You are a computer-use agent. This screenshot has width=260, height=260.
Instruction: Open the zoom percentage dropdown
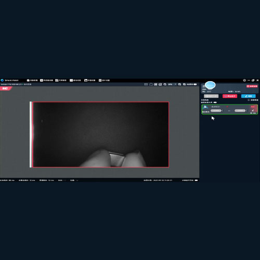(172, 84)
